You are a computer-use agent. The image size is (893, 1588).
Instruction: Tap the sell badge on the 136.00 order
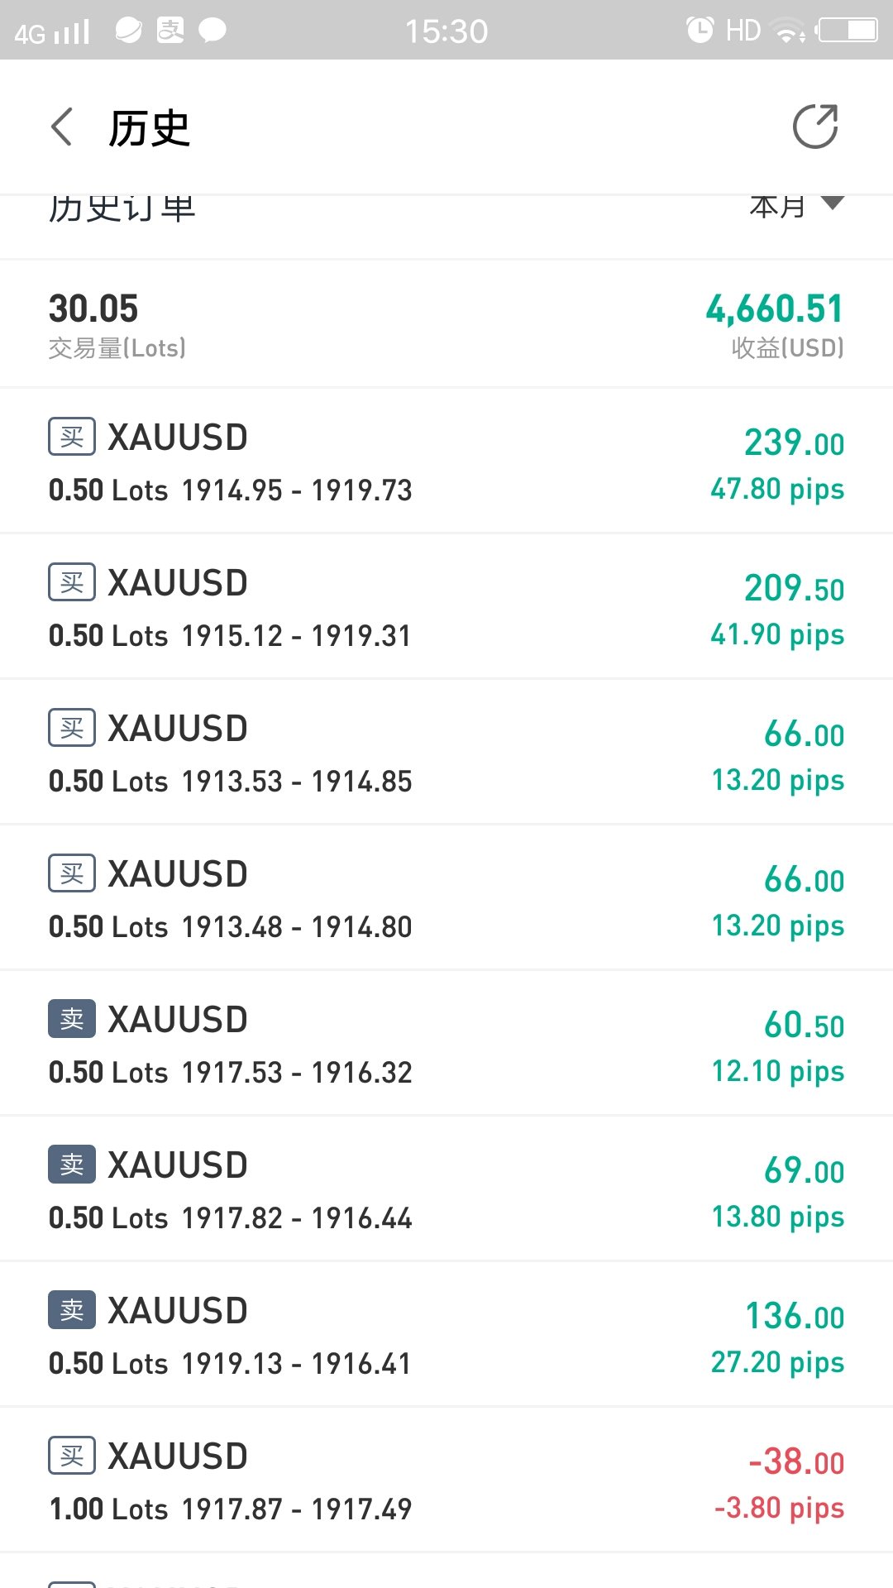click(x=72, y=1310)
